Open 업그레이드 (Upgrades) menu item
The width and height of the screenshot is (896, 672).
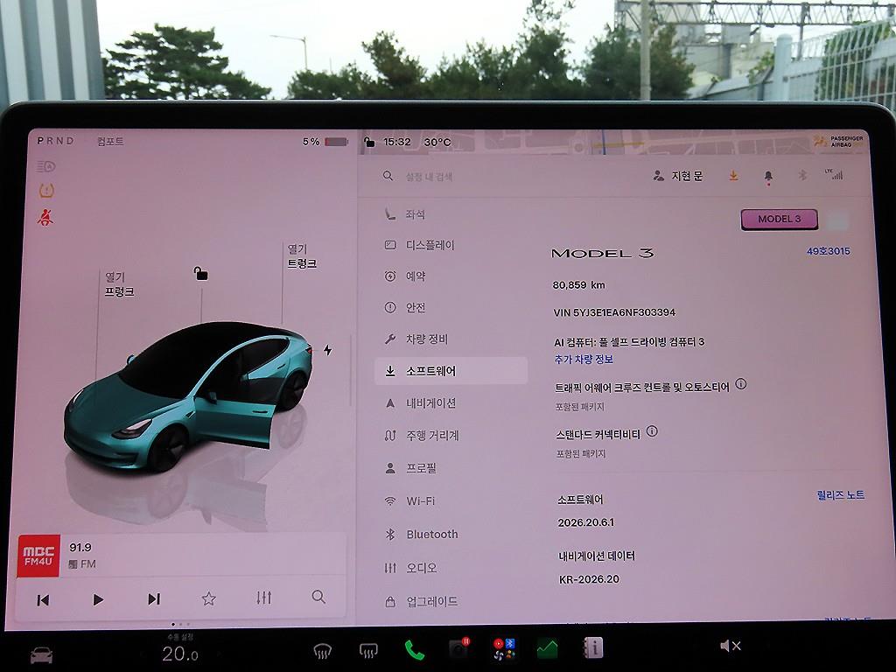[x=421, y=601]
